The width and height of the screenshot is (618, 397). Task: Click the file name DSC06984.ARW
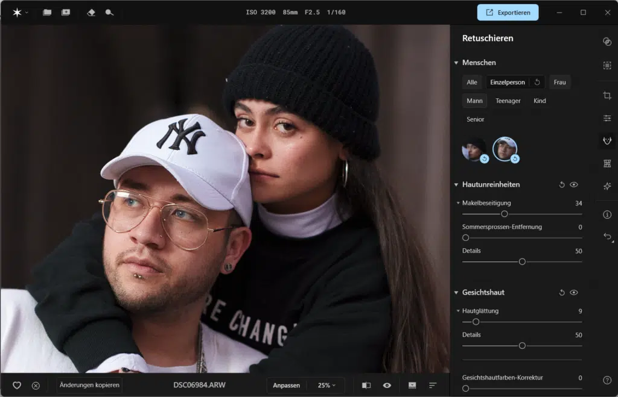199,385
